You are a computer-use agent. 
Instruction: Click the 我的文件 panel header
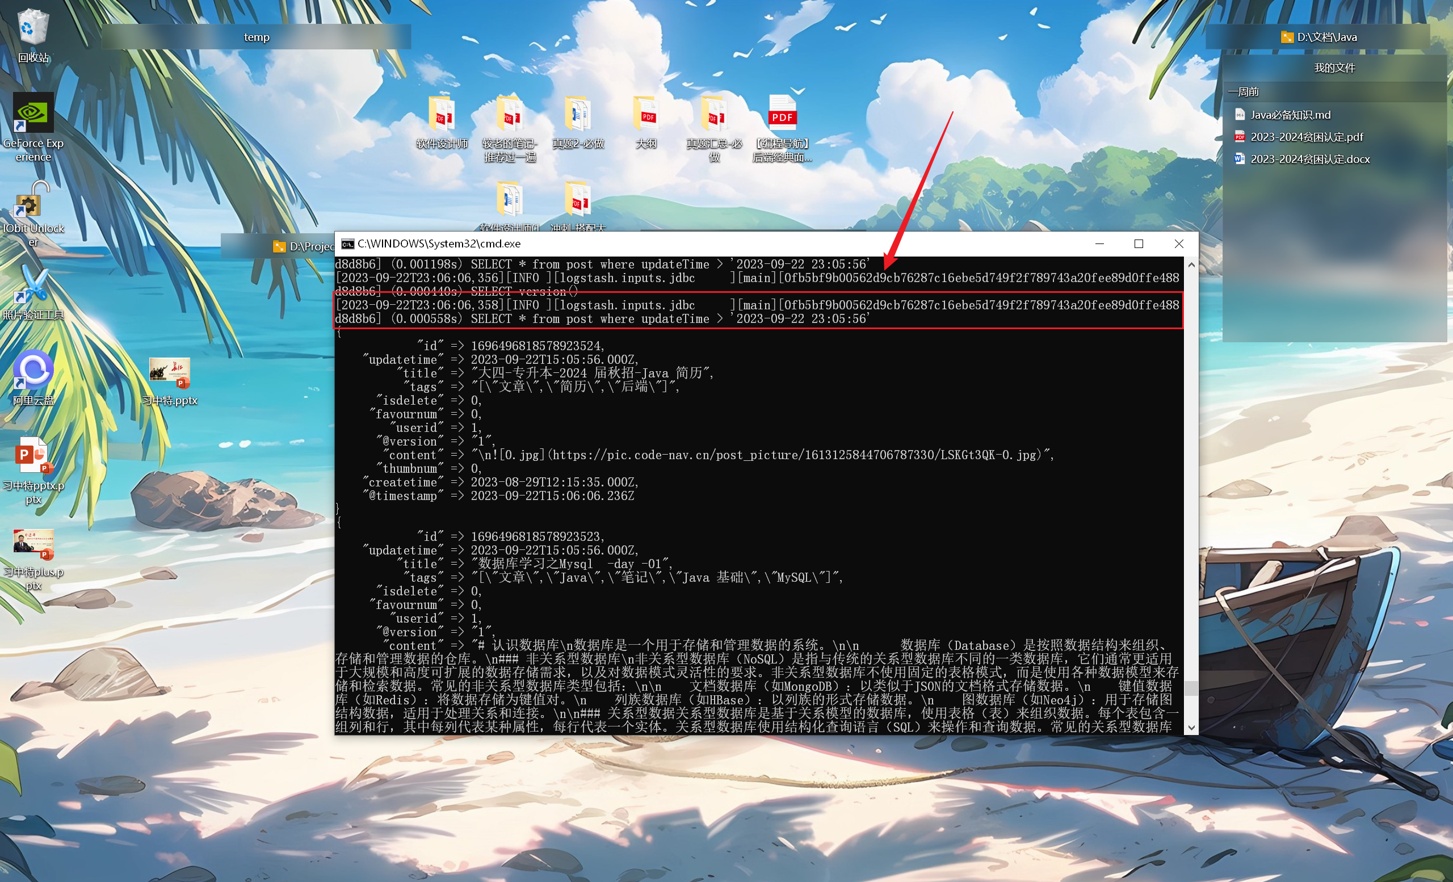(x=1334, y=68)
